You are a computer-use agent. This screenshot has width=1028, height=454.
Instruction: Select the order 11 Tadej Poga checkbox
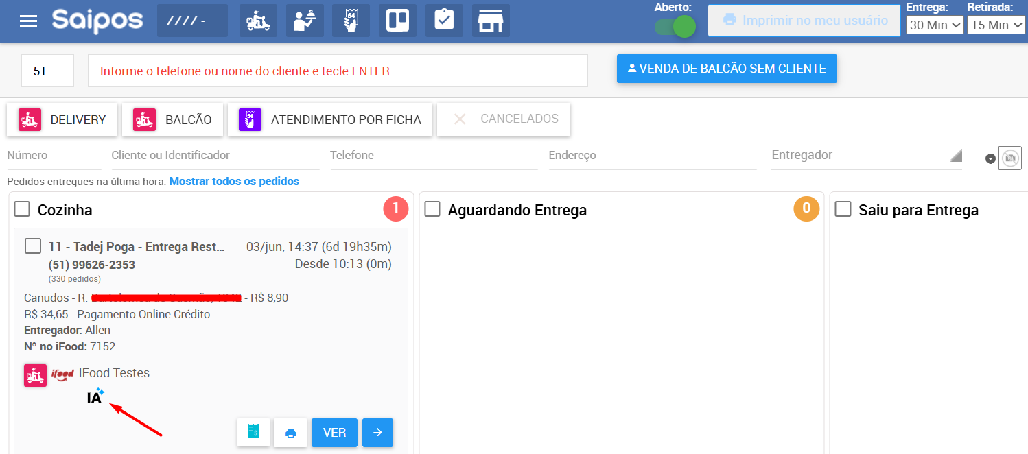pyautogui.click(x=33, y=246)
